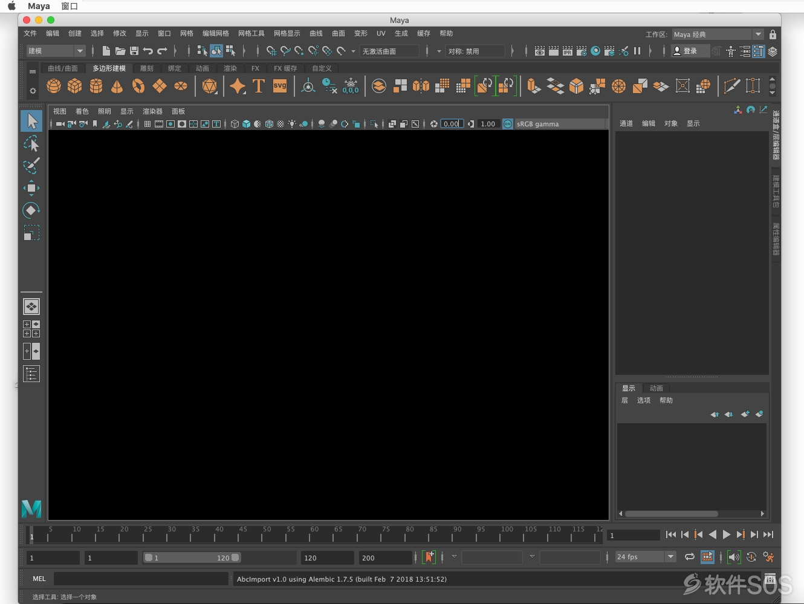The height and width of the screenshot is (604, 804).
Task: Create a polygon cylinder from the shelf
Action: [x=96, y=86]
